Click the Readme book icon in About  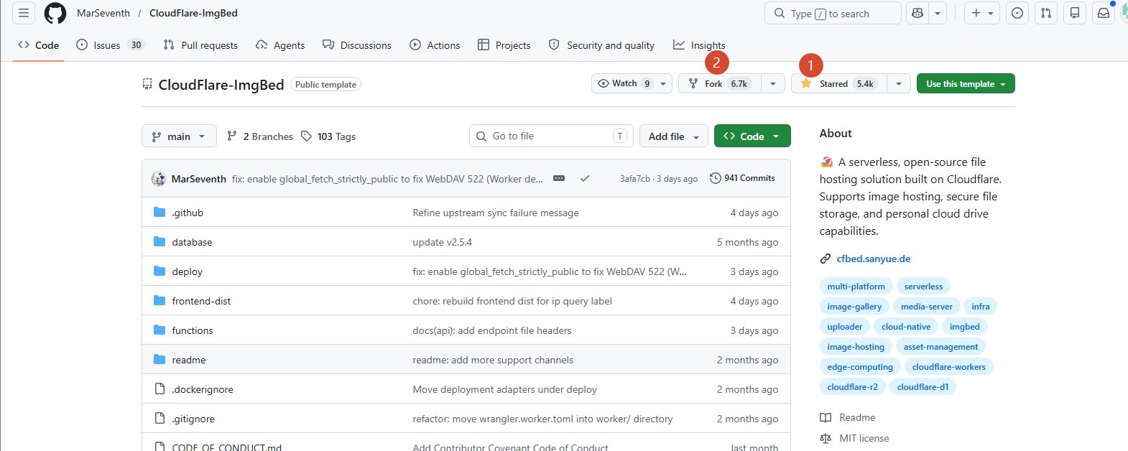coord(826,417)
